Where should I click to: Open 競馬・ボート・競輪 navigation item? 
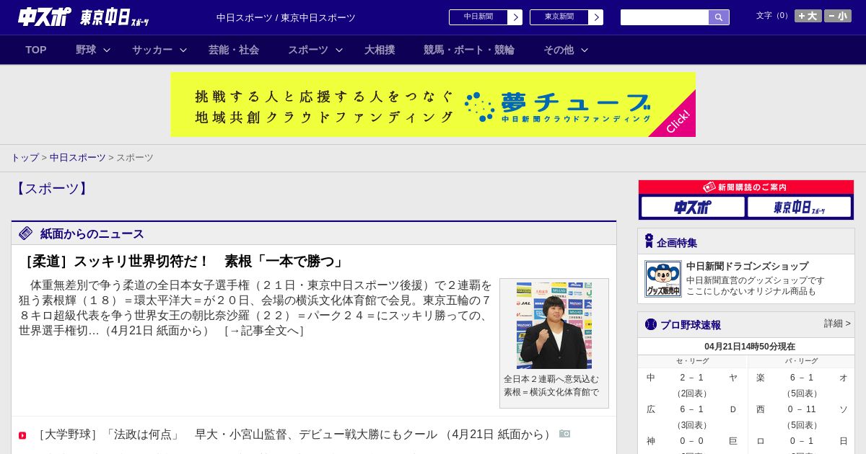click(469, 50)
